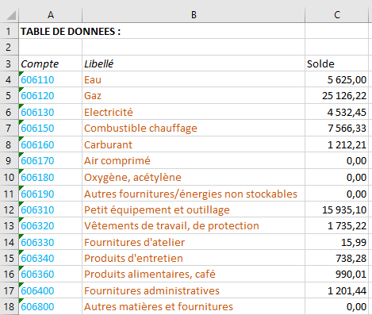Click the Gaz label cell

tap(194, 95)
